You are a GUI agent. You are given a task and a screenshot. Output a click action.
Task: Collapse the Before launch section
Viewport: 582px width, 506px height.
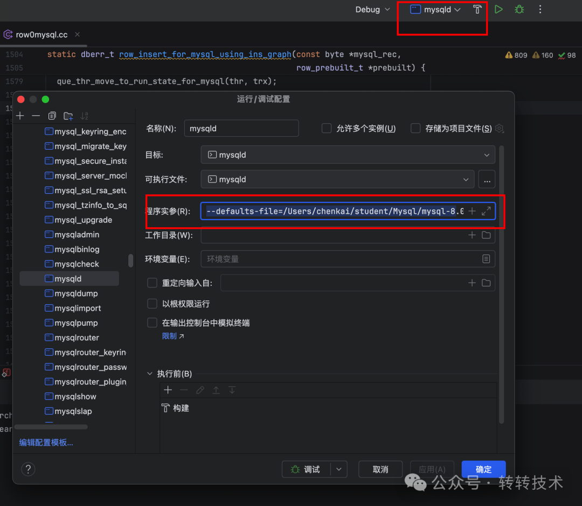click(150, 374)
